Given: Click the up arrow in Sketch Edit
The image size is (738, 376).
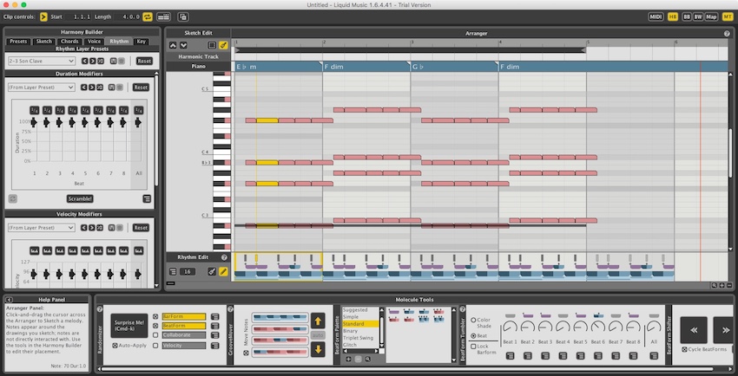Looking at the screenshot, I should (x=173, y=46).
